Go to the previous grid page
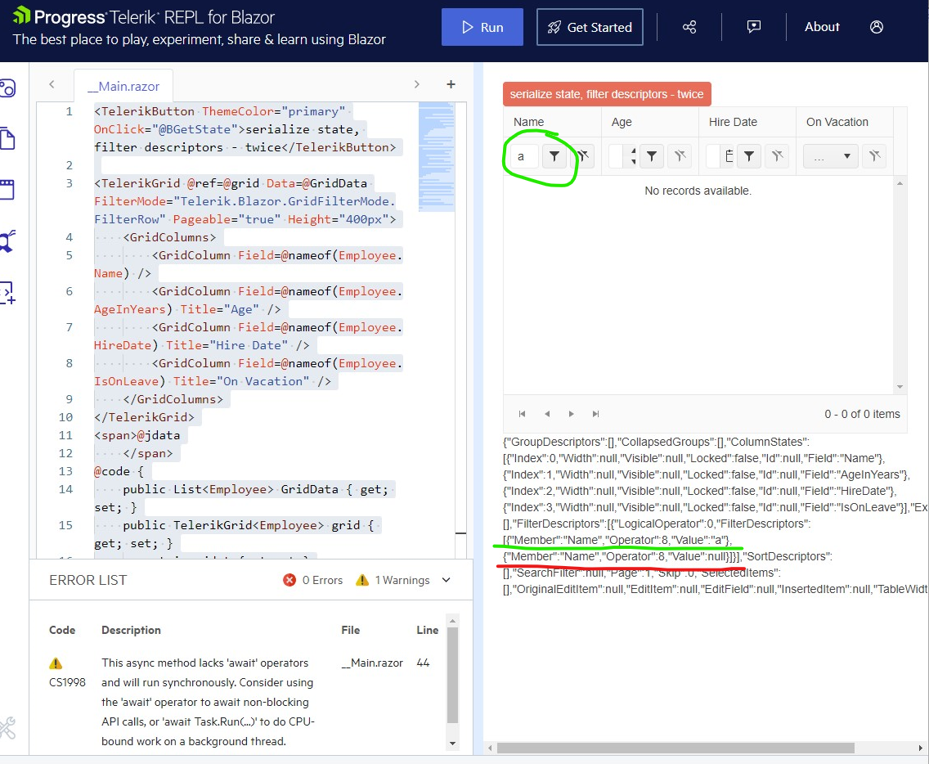The width and height of the screenshot is (929, 764). (x=547, y=414)
